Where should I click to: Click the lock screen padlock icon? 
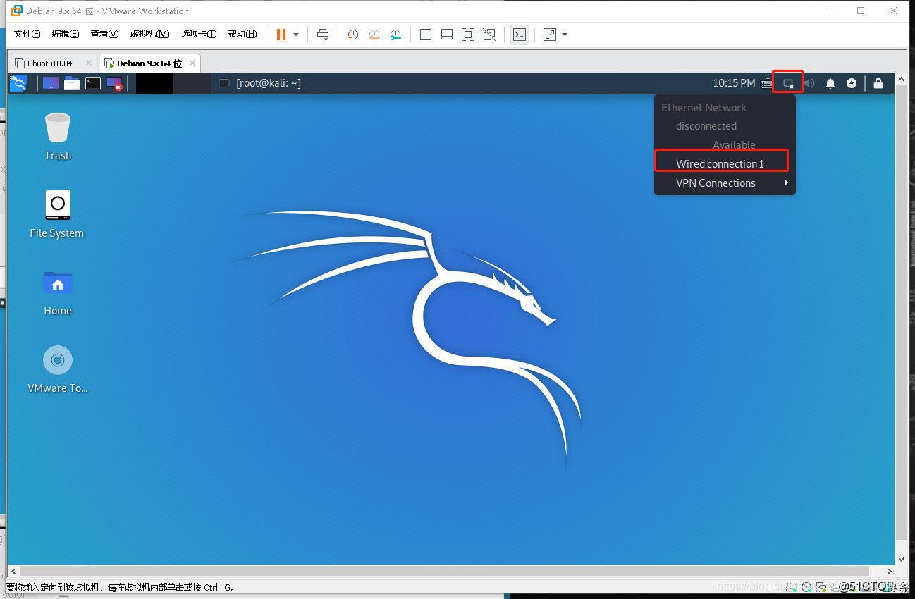pos(878,83)
